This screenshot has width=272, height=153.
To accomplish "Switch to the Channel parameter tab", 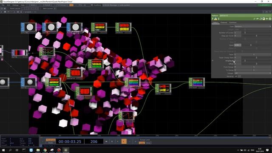I will [x=224, y=23].
